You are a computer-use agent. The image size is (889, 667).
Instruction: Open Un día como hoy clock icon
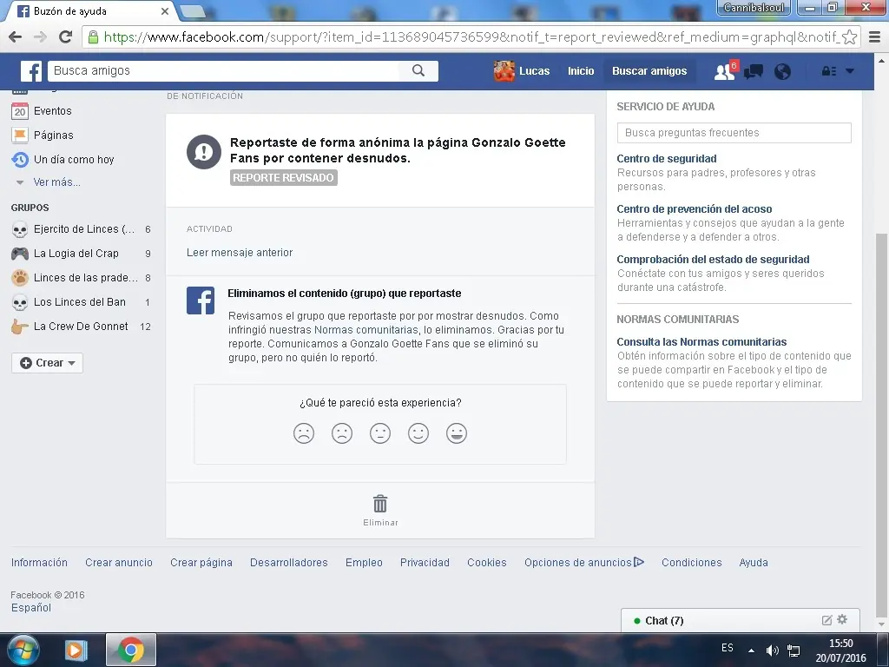(20, 160)
